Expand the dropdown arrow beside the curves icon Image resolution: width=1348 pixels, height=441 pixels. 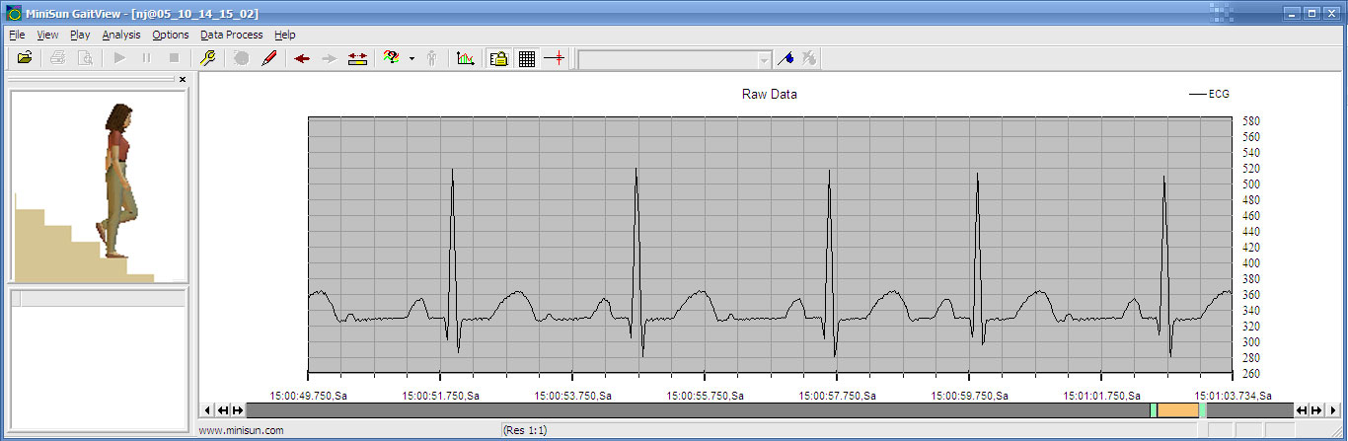(x=412, y=58)
